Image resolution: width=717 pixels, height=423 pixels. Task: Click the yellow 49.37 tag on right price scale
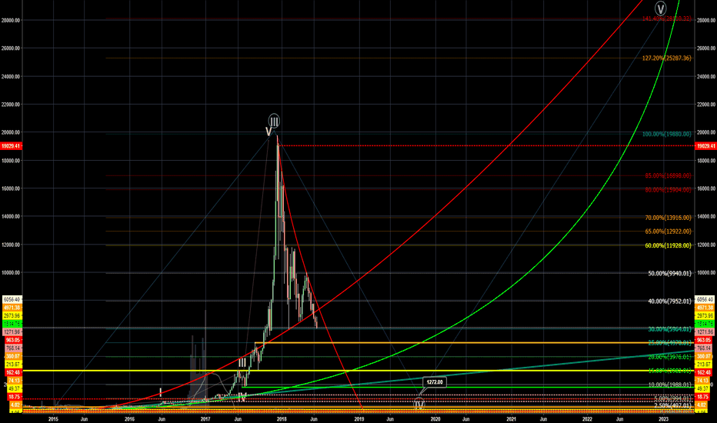point(702,388)
